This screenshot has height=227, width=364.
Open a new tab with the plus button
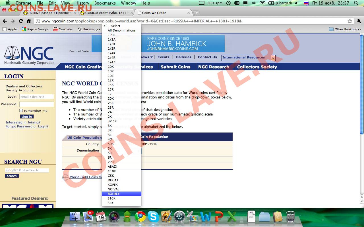(x=197, y=13)
